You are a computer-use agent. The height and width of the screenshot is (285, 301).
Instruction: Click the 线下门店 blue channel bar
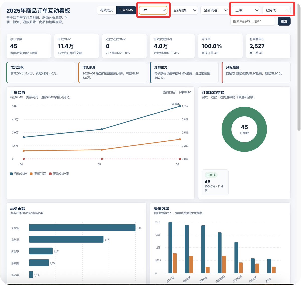click(170, 247)
